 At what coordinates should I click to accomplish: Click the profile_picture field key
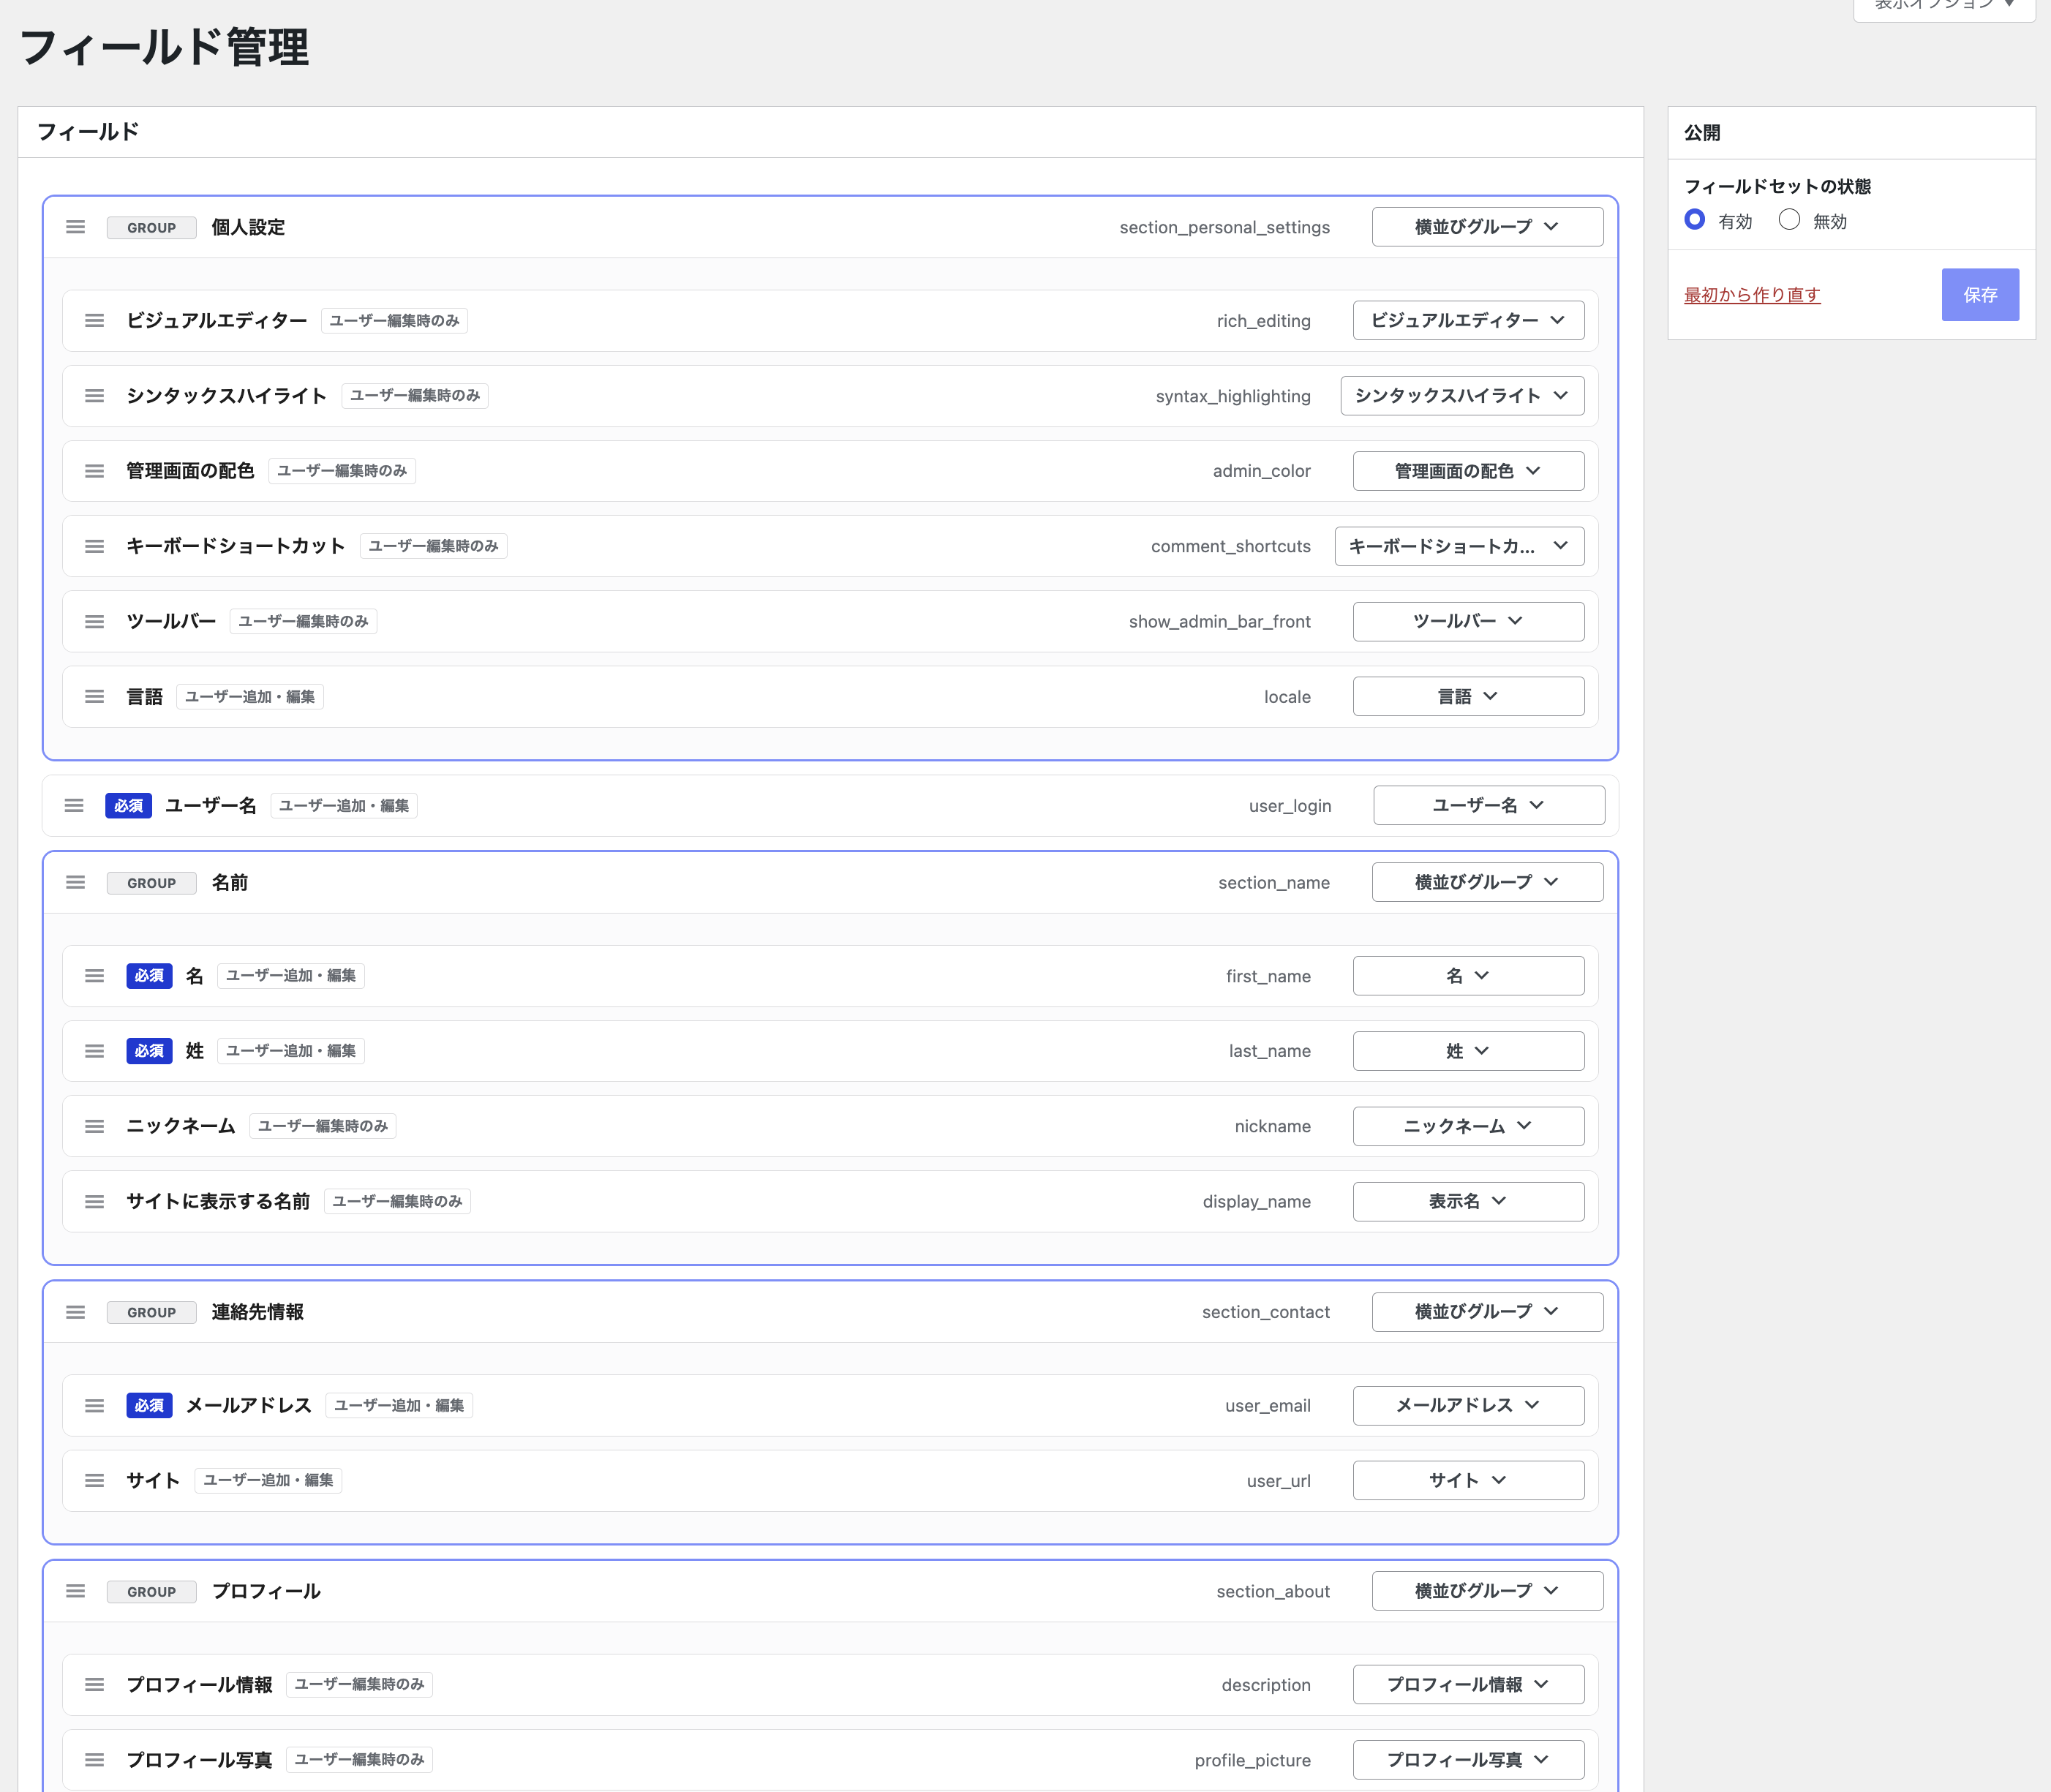point(1252,1760)
